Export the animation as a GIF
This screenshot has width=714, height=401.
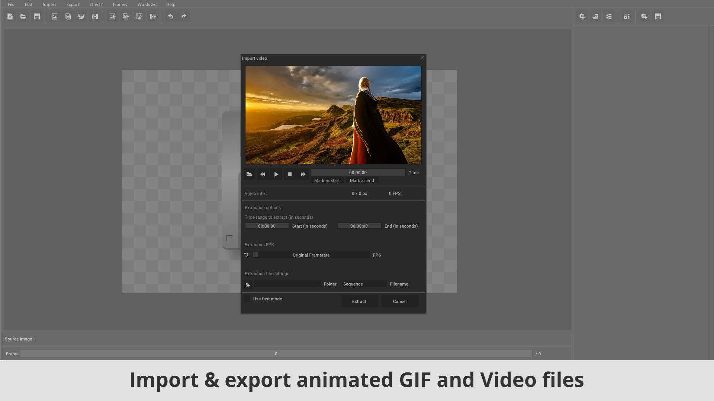click(139, 16)
